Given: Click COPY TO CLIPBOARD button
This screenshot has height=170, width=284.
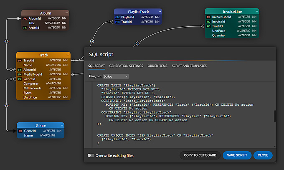Looking at the screenshot, I should (200, 155).
